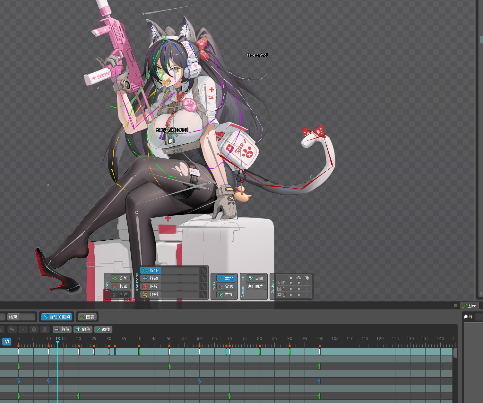Click the curve type icon next to 曲线

coord(479,317)
